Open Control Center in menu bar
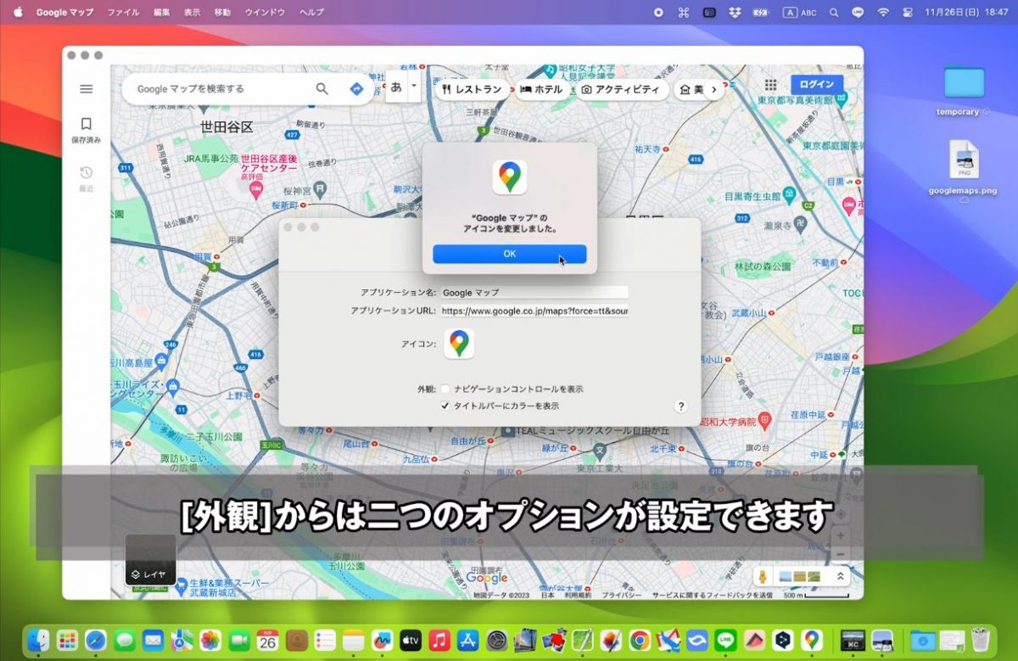Image resolution: width=1018 pixels, height=661 pixels. tap(907, 13)
